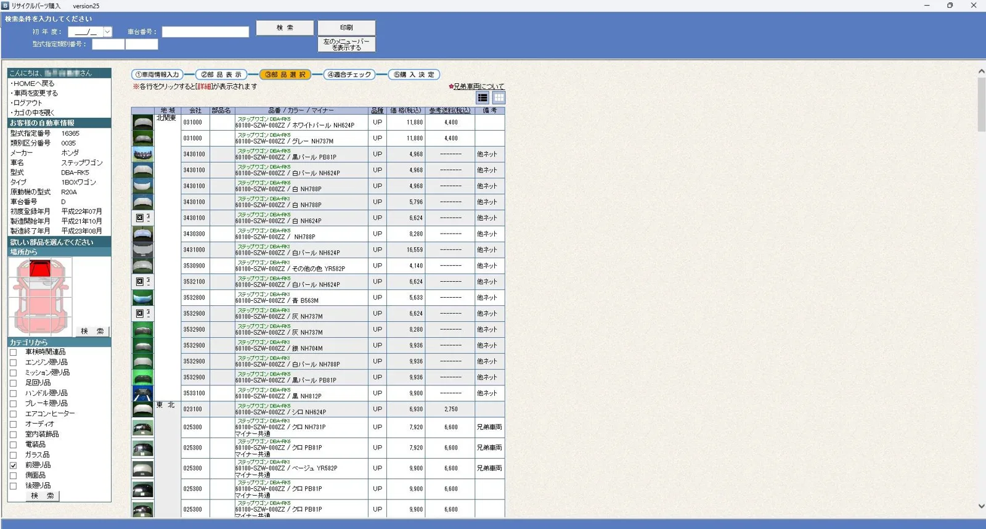Check the 車検時関連品 category box
986x529 pixels.
click(x=13, y=353)
